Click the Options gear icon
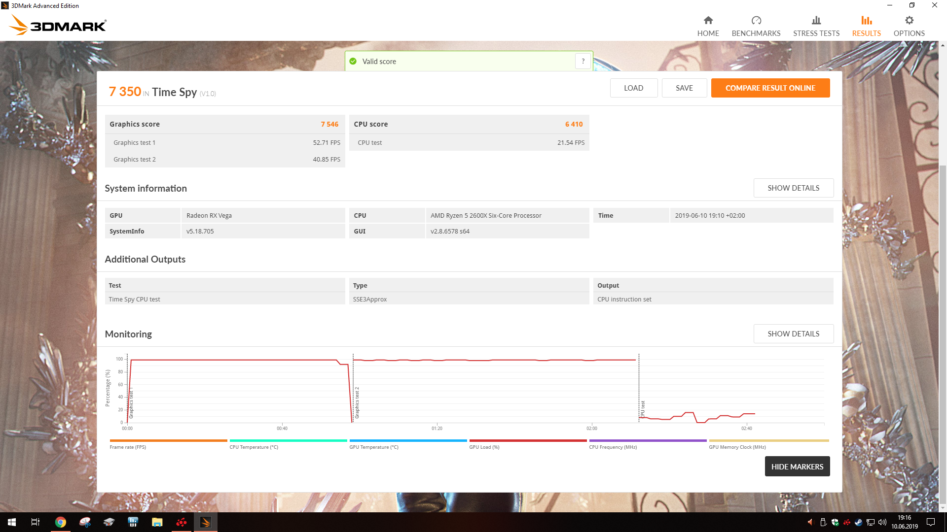The image size is (947, 532). (909, 21)
